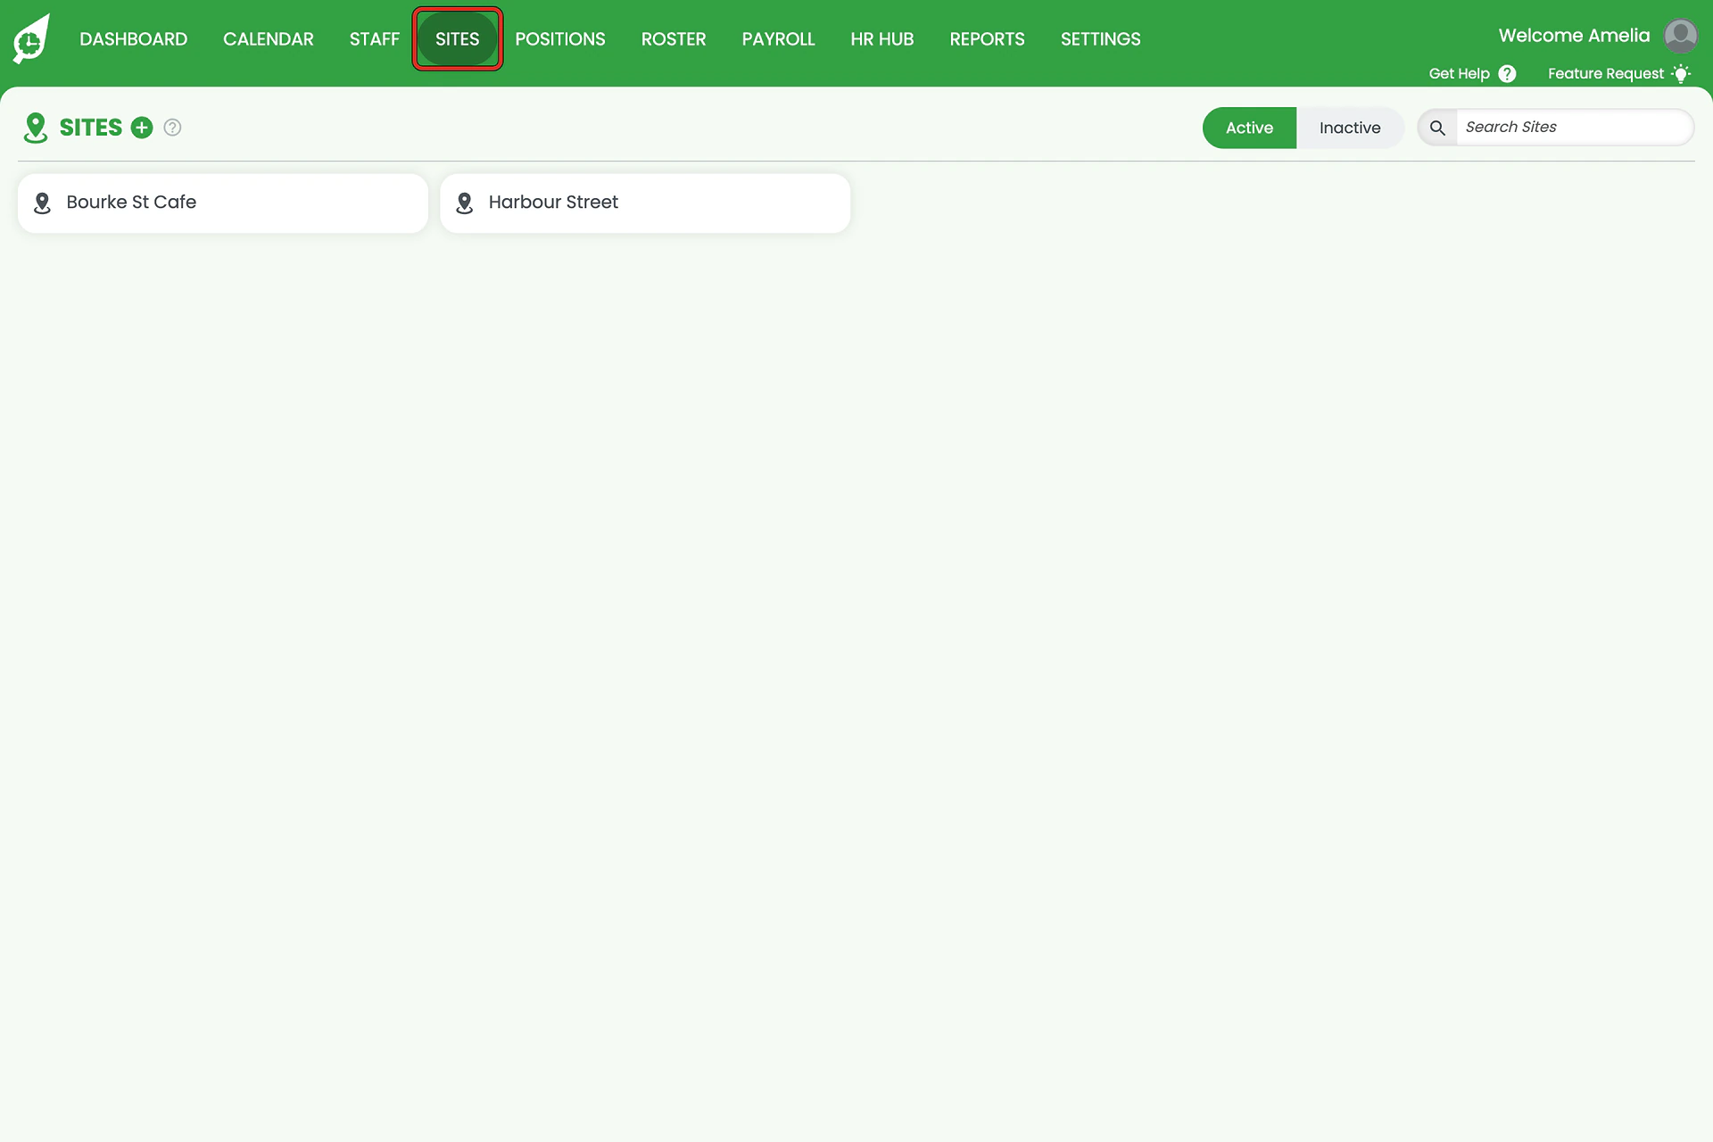Open the Bourke St Cafe site card
The width and height of the screenshot is (1713, 1142).
223,203
